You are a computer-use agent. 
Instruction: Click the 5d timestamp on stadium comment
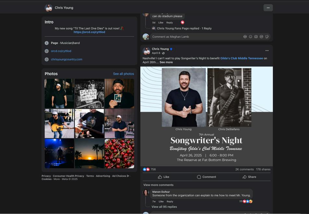click(154, 23)
